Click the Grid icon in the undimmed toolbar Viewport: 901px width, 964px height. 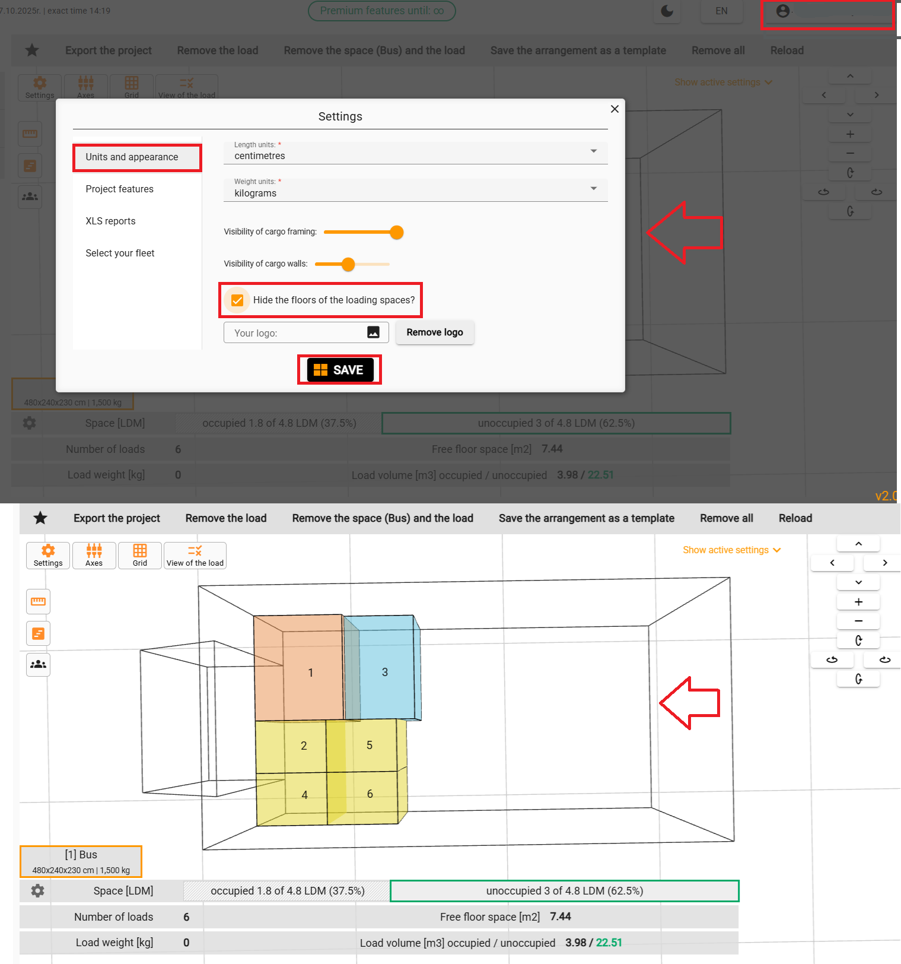pyautogui.click(x=140, y=556)
